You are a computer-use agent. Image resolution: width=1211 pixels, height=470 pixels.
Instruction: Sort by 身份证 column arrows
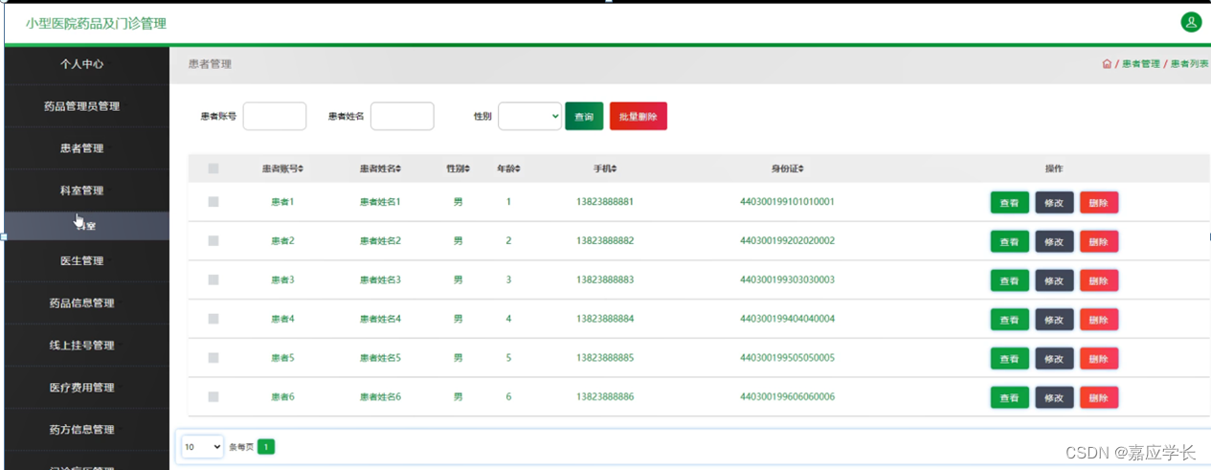click(x=800, y=168)
